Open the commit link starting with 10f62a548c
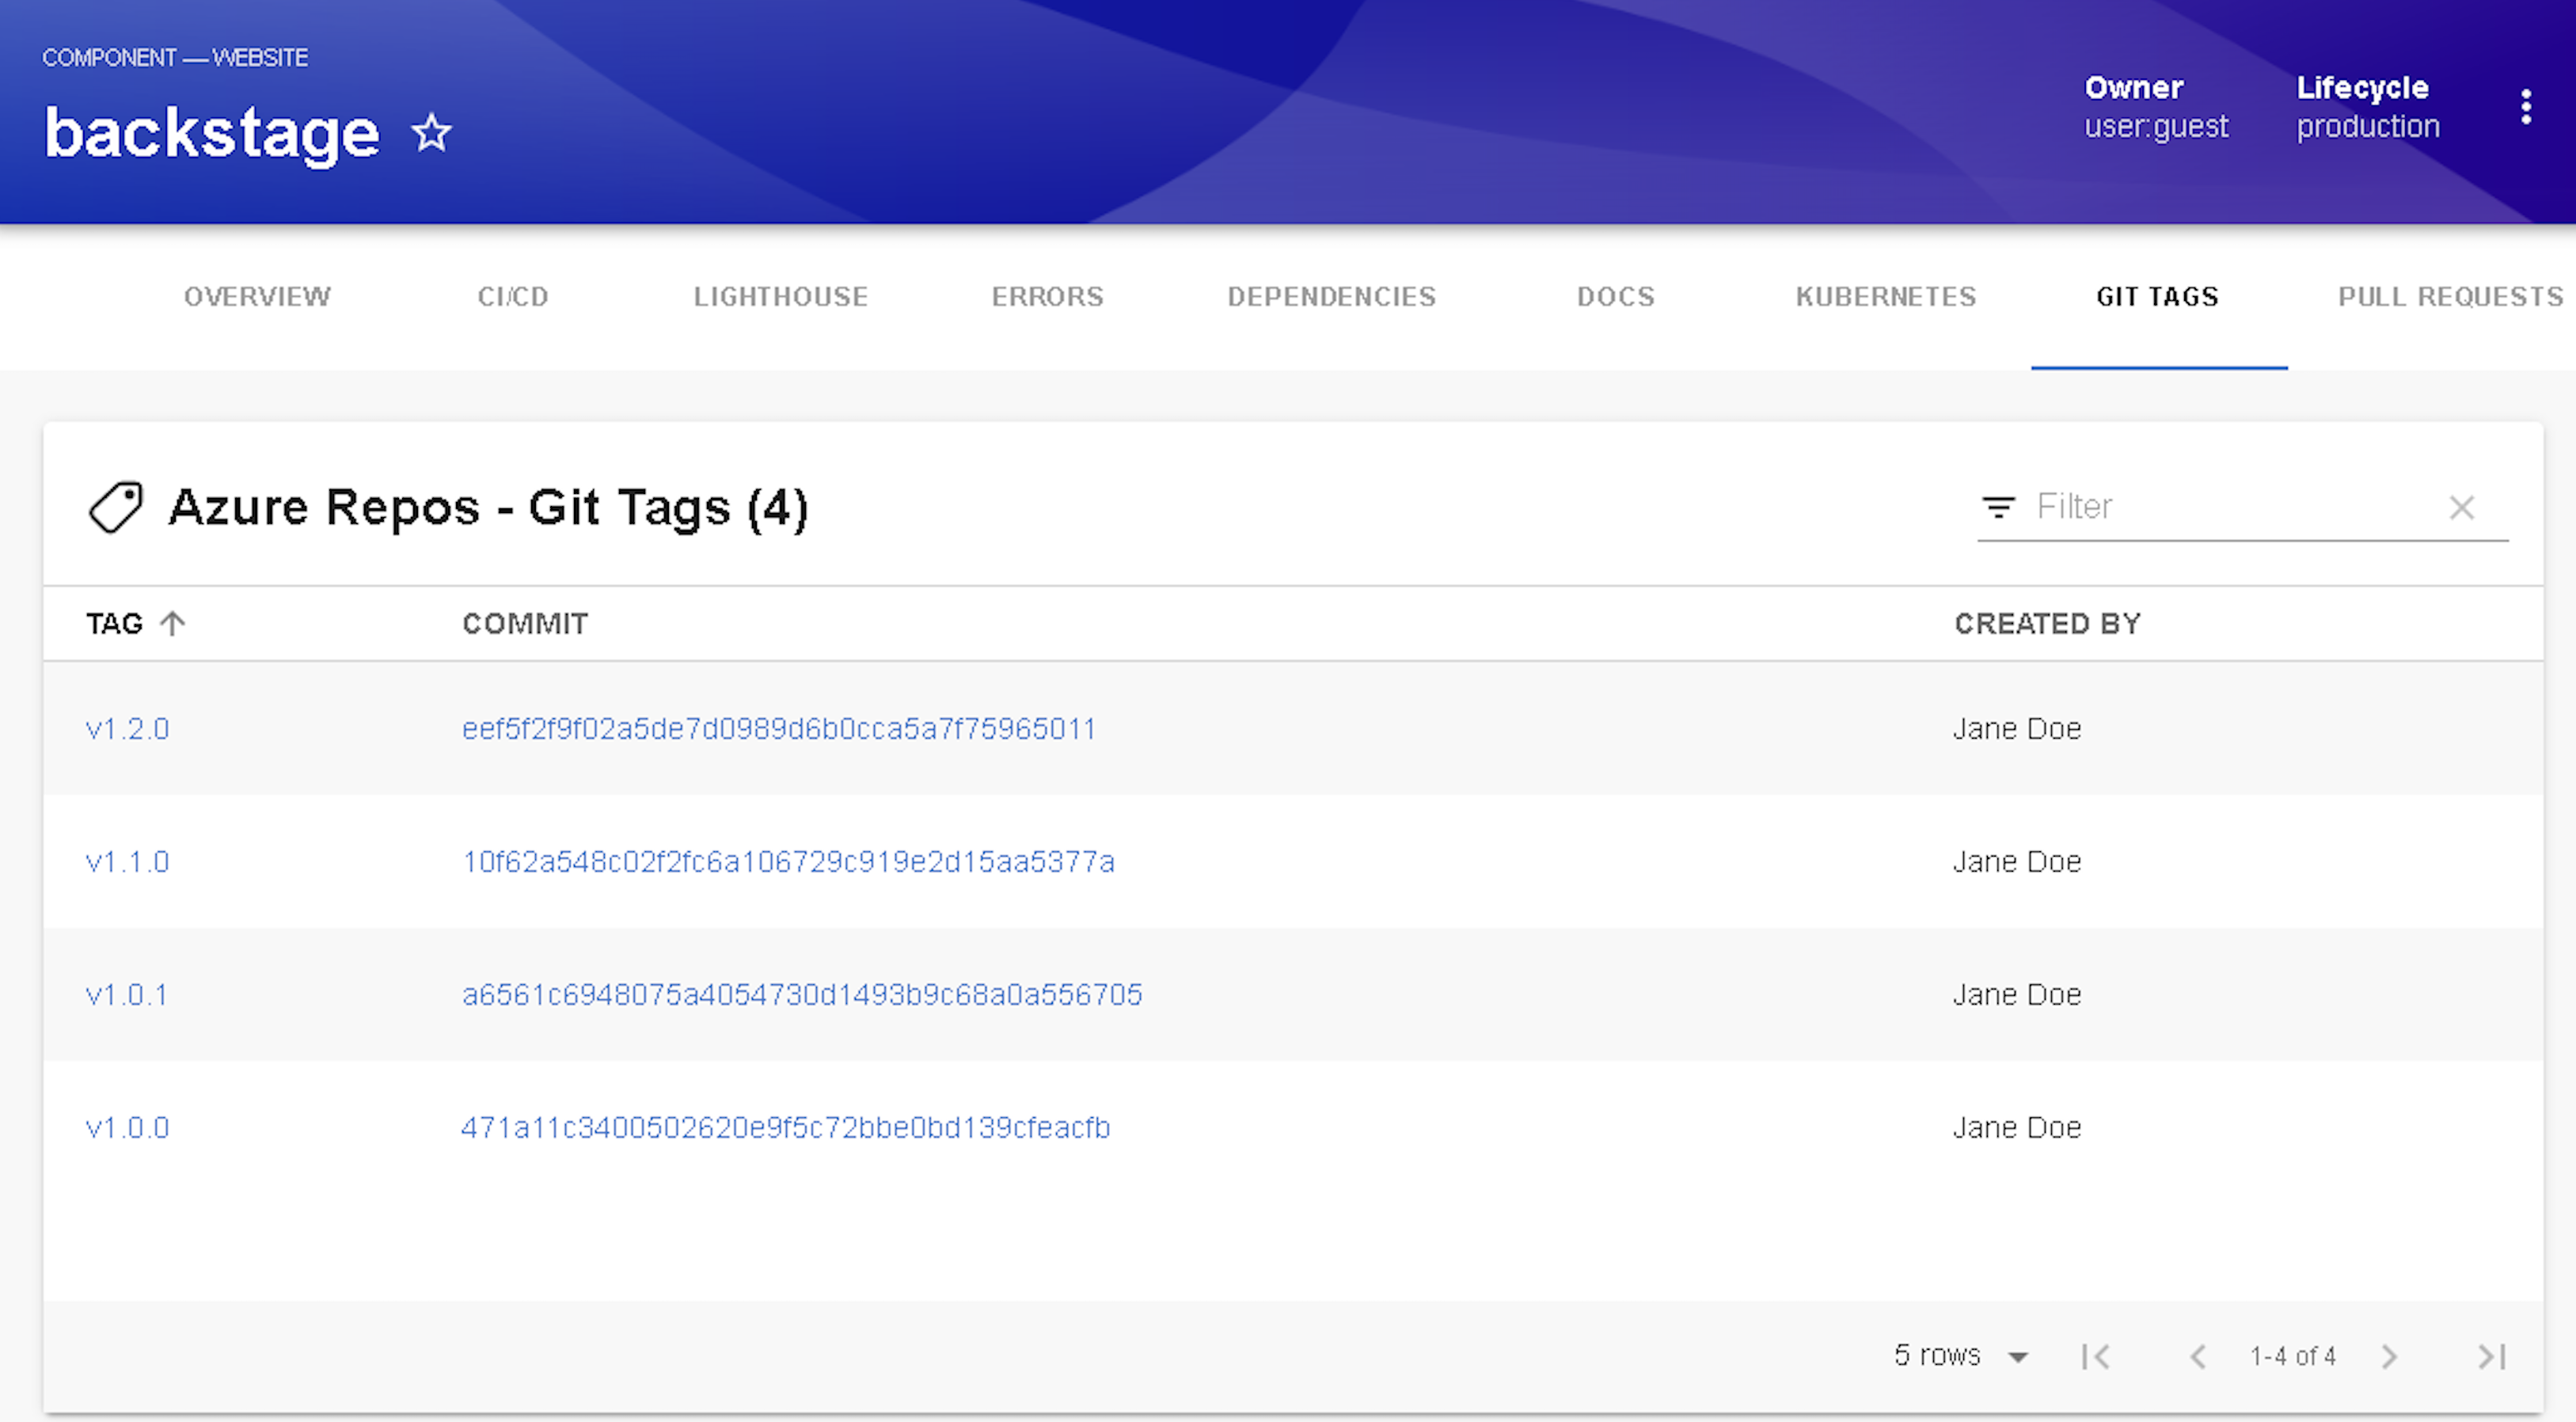This screenshot has width=2576, height=1422. click(788, 862)
